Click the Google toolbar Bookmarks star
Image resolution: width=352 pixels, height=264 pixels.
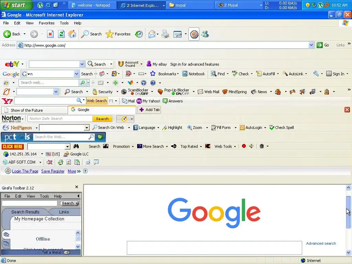[x=153, y=74]
